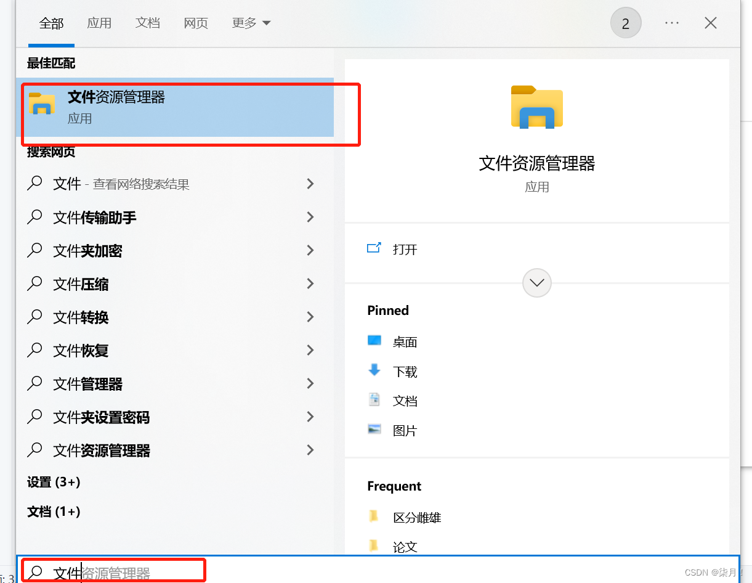Switch to the 应用 tab
Screen dimensions: 752x583
pyautogui.click(x=99, y=23)
